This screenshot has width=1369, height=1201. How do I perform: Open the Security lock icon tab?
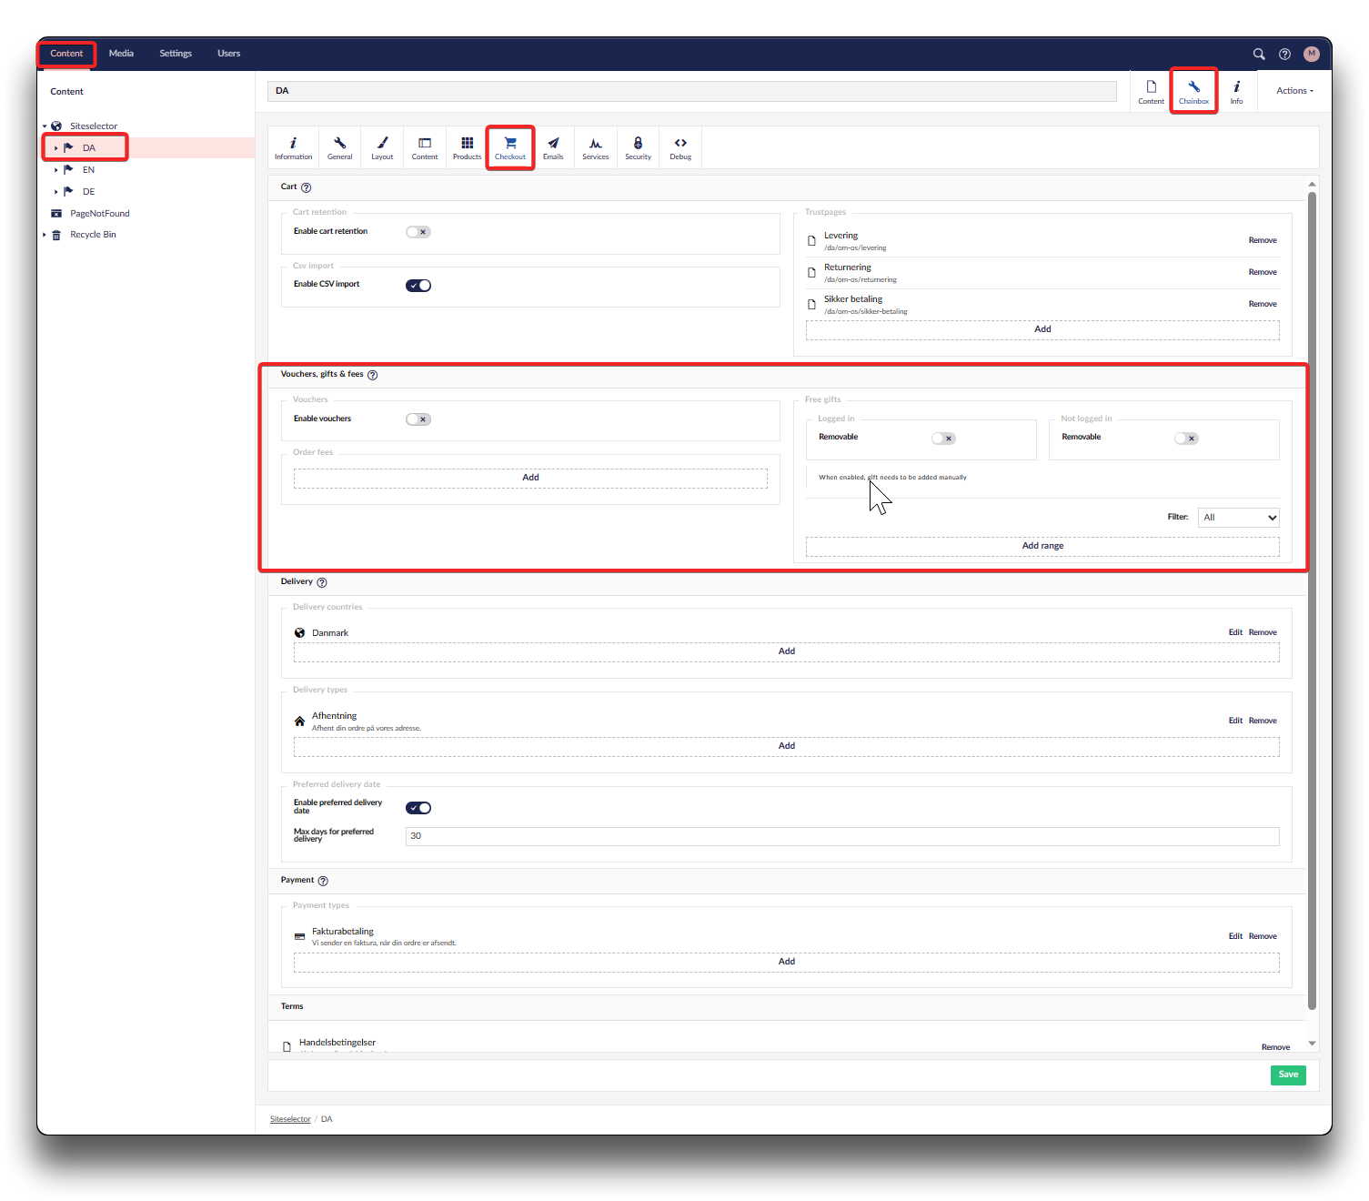[x=638, y=147]
